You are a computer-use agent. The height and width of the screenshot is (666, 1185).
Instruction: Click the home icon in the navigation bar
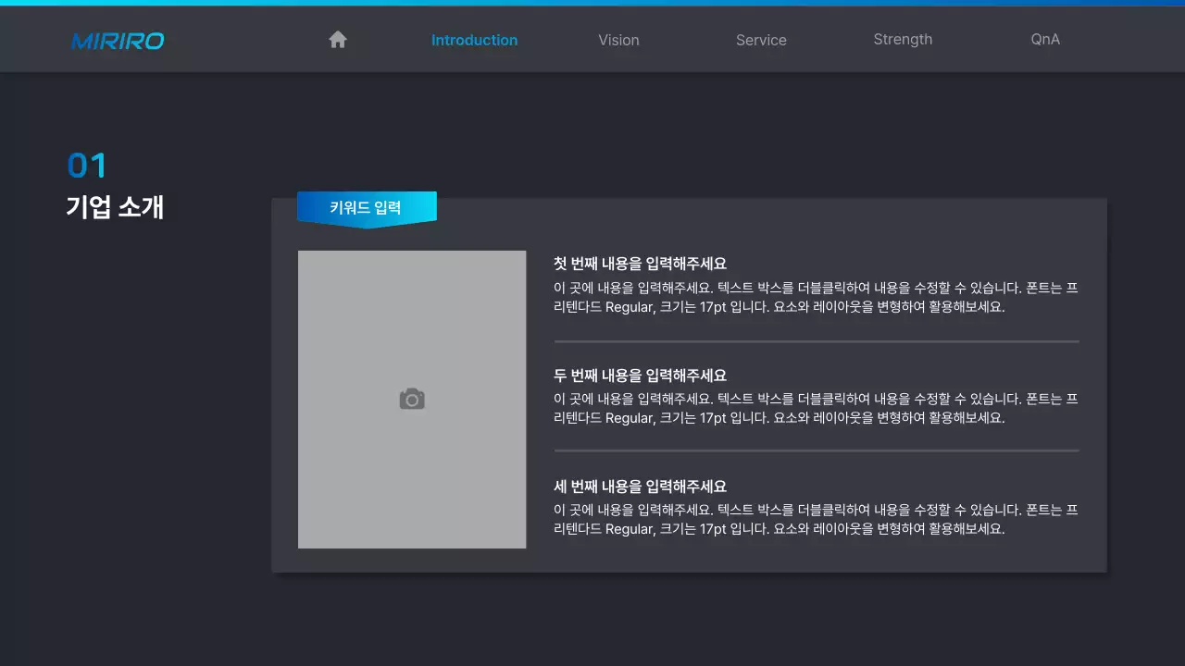coord(337,39)
